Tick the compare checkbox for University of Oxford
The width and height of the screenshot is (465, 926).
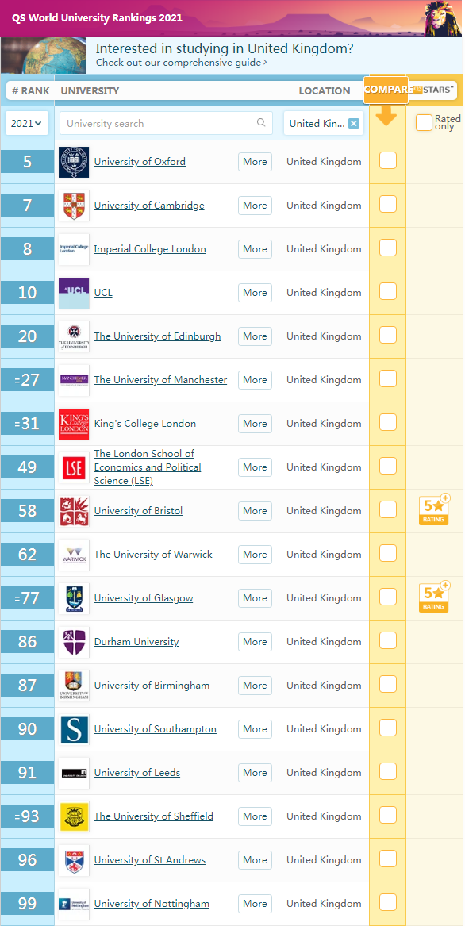click(387, 160)
